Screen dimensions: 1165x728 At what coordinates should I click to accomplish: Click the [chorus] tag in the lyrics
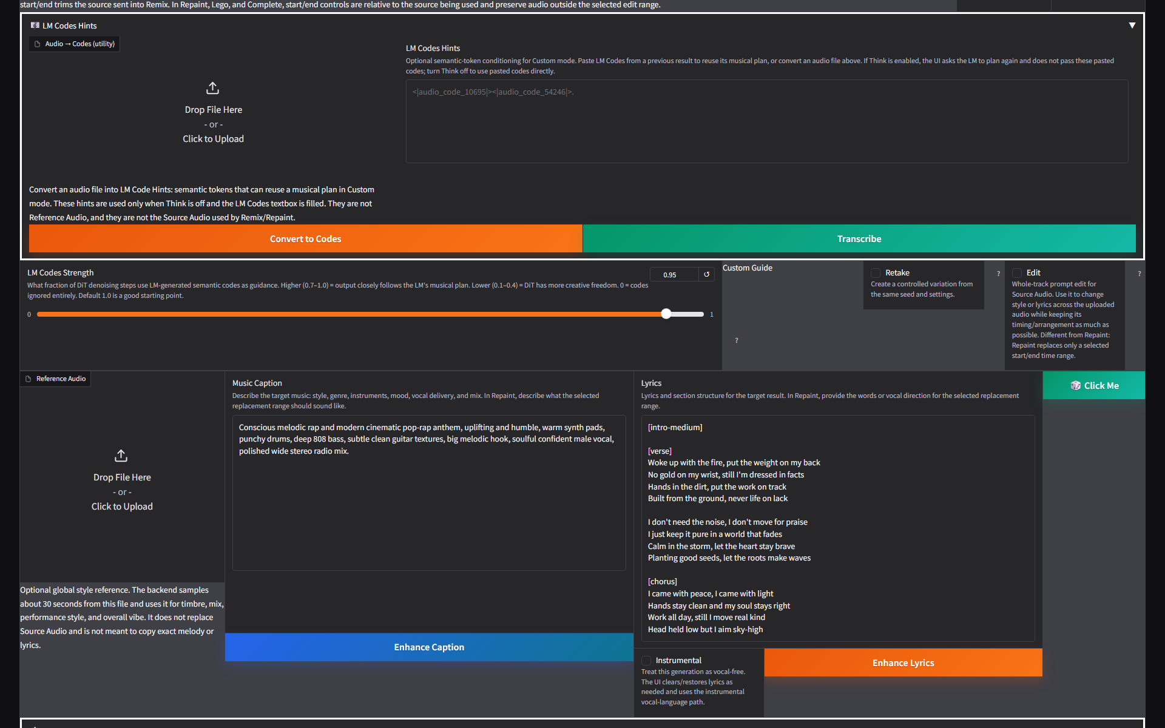click(x=663, y=582)
